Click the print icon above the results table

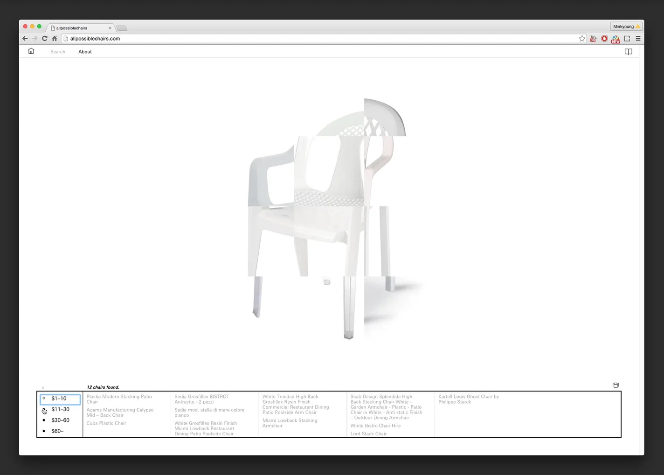coord(616,385)
